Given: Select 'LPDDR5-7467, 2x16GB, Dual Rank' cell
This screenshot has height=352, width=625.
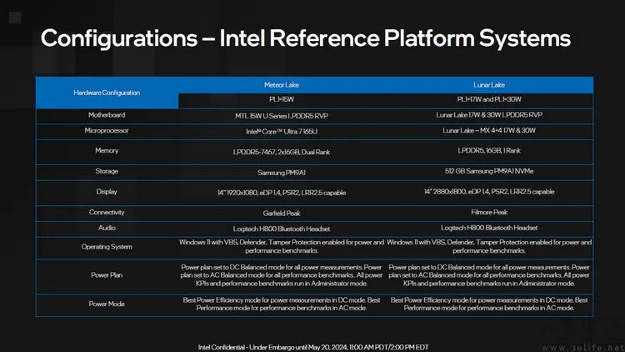Looking at the screenshot, I should click(282, 152).
